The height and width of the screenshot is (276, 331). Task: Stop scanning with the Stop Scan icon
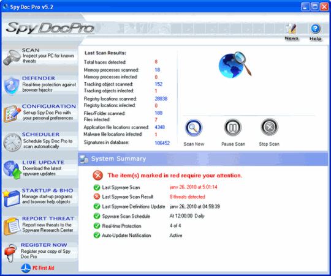pyautogui.click(x=269, y=127)
